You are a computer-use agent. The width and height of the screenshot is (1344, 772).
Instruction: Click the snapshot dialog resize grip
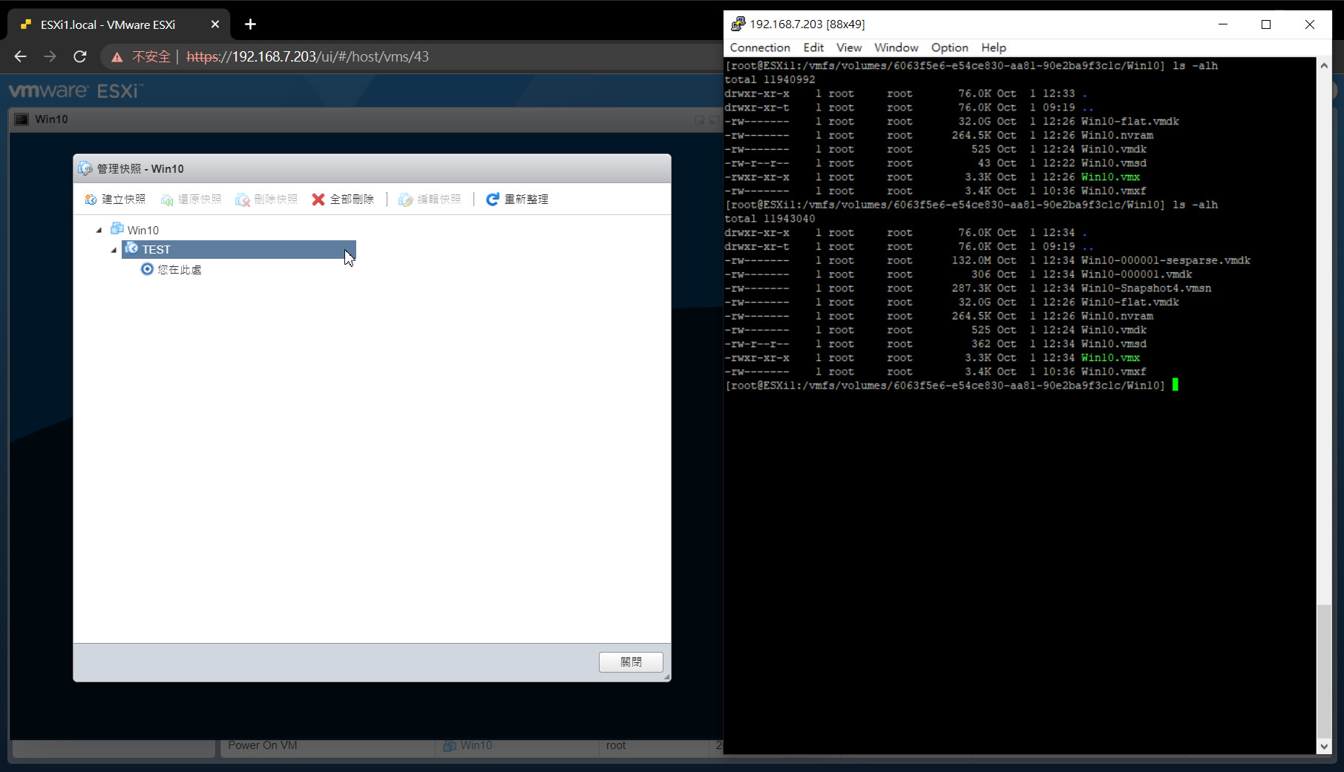(666, 677)
